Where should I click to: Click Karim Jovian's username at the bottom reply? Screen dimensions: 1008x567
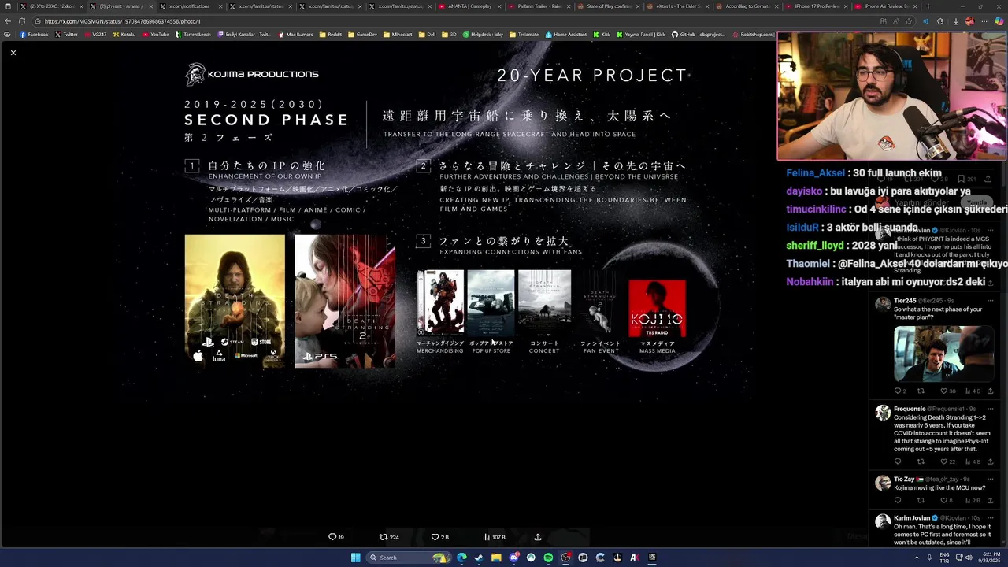point(912,518)
